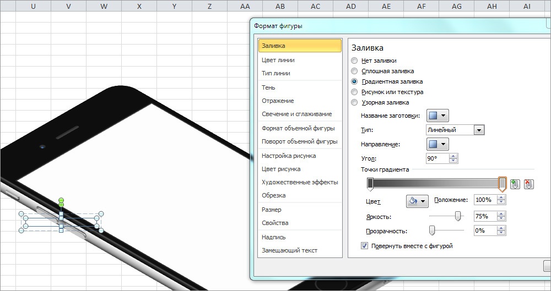The height and width of the screenshot is (291, 551).
Task: Click the Угол 90° angle field
Action: (x=437, y=158)
